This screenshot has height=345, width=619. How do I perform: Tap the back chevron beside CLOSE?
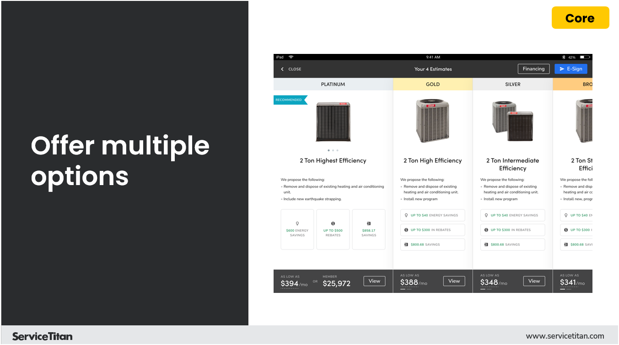282,69
